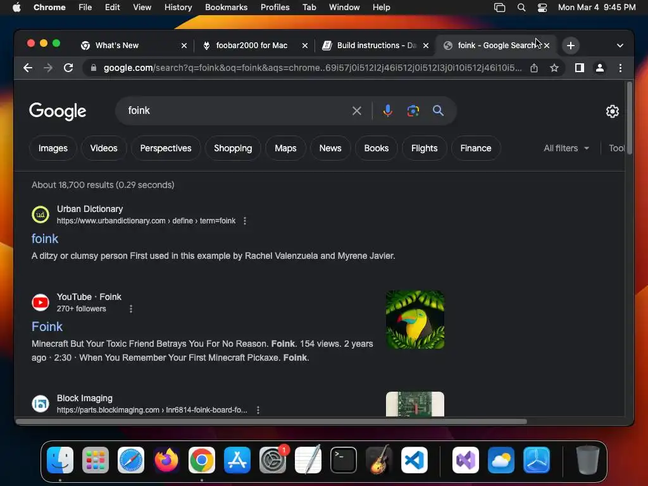Open GarageBand from the Dock

379,460
